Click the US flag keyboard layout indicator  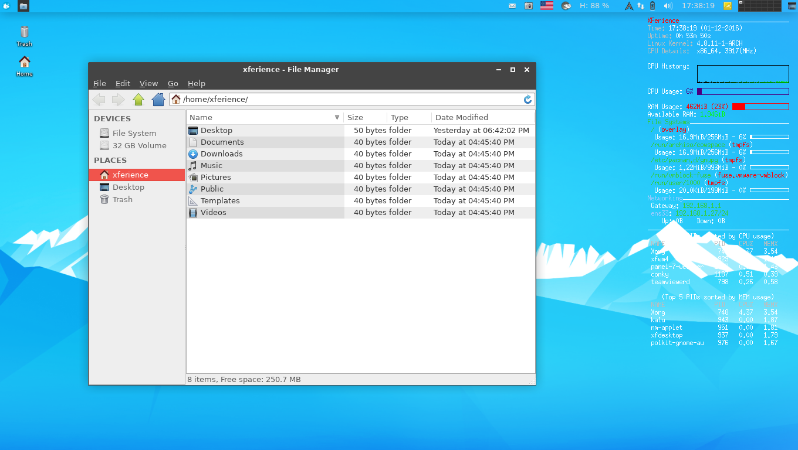coord(547,6)
